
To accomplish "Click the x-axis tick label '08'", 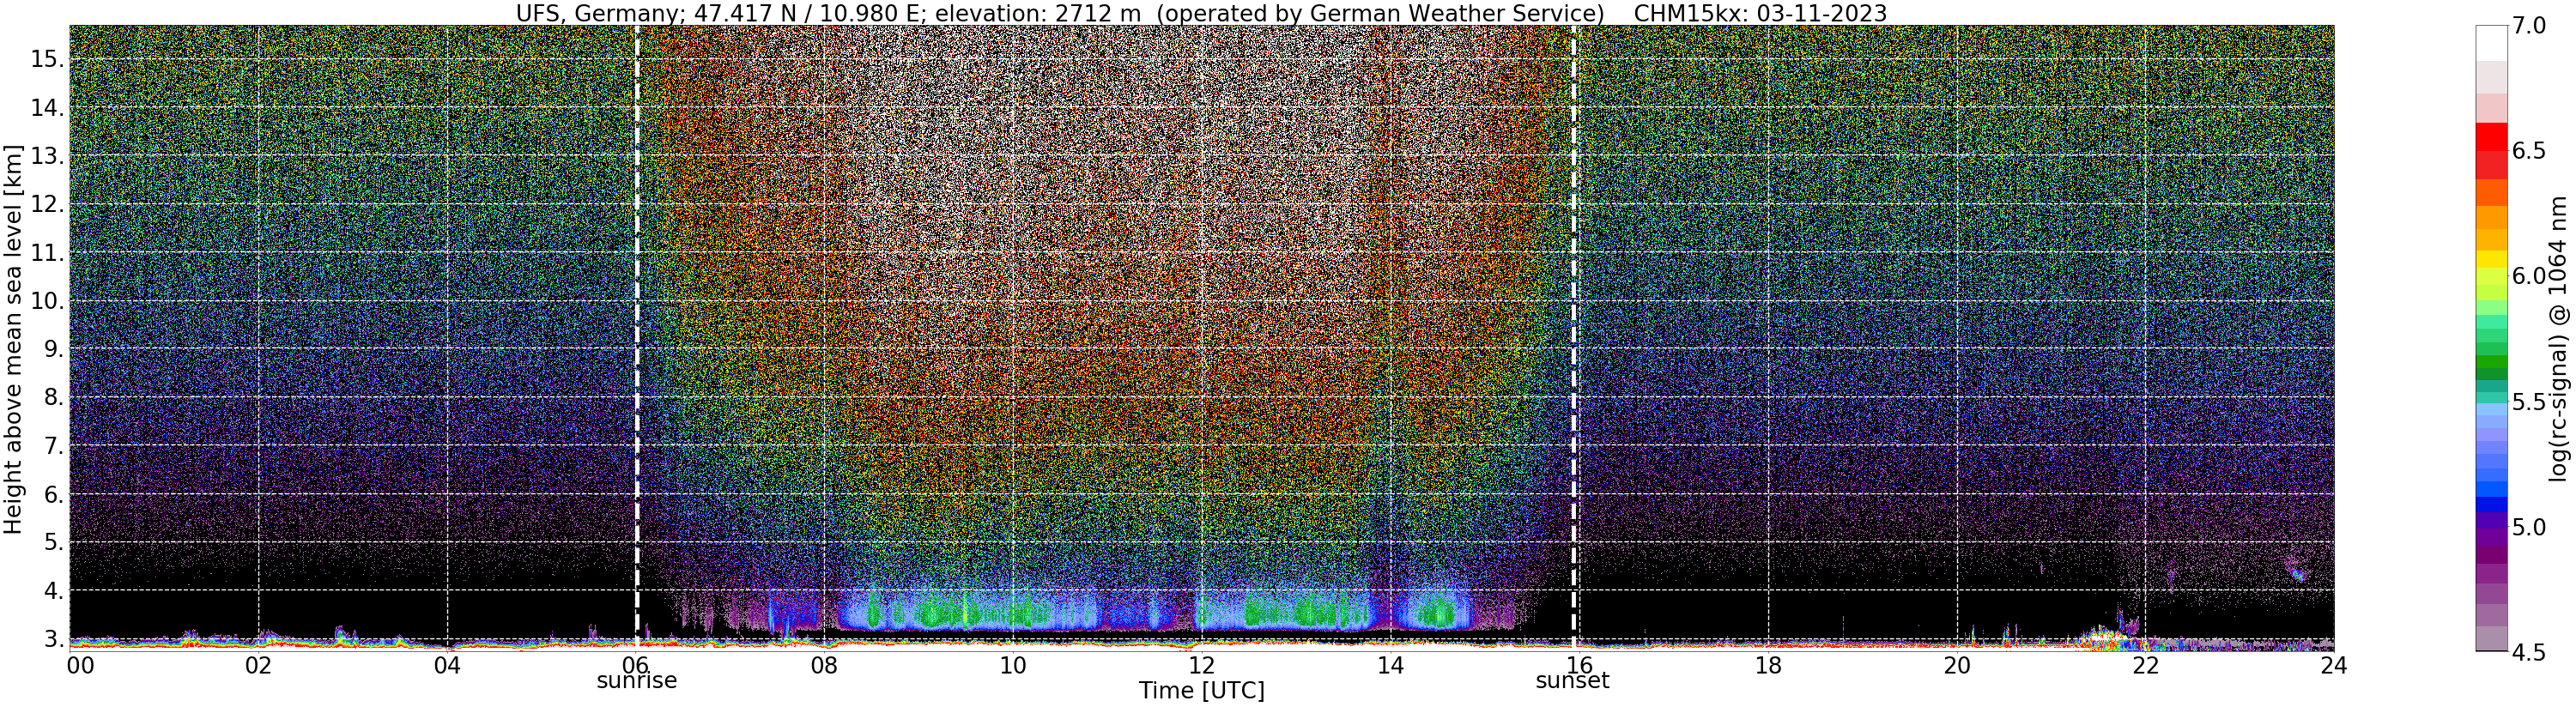I will point(824,665).
